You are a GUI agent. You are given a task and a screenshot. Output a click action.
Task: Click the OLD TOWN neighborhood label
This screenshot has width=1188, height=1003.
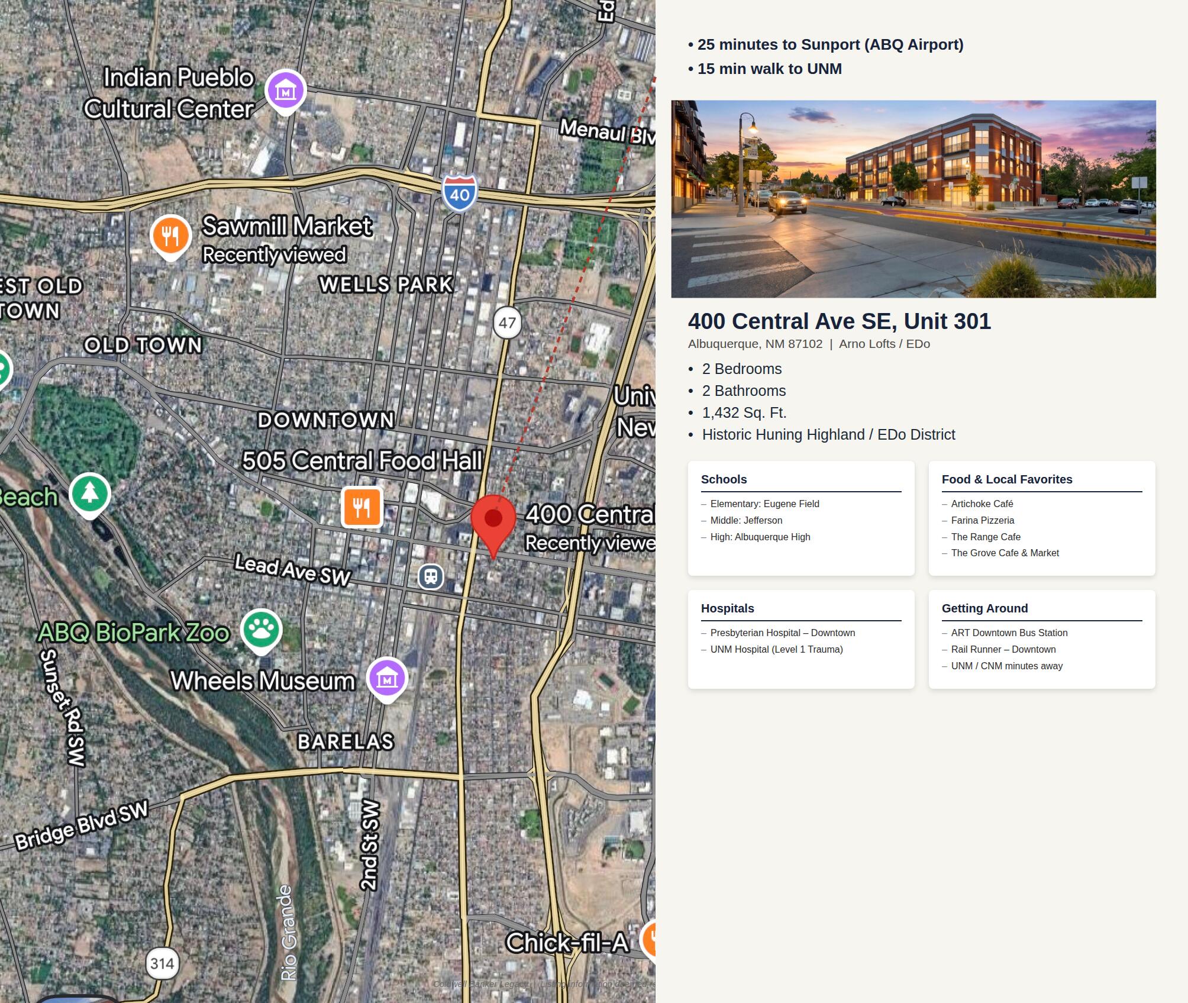click(143, 345)
